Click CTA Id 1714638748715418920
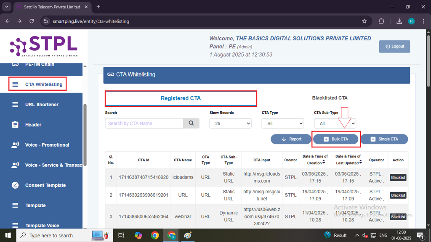Screen dimensions: 431x242 [x=144, y=177]
